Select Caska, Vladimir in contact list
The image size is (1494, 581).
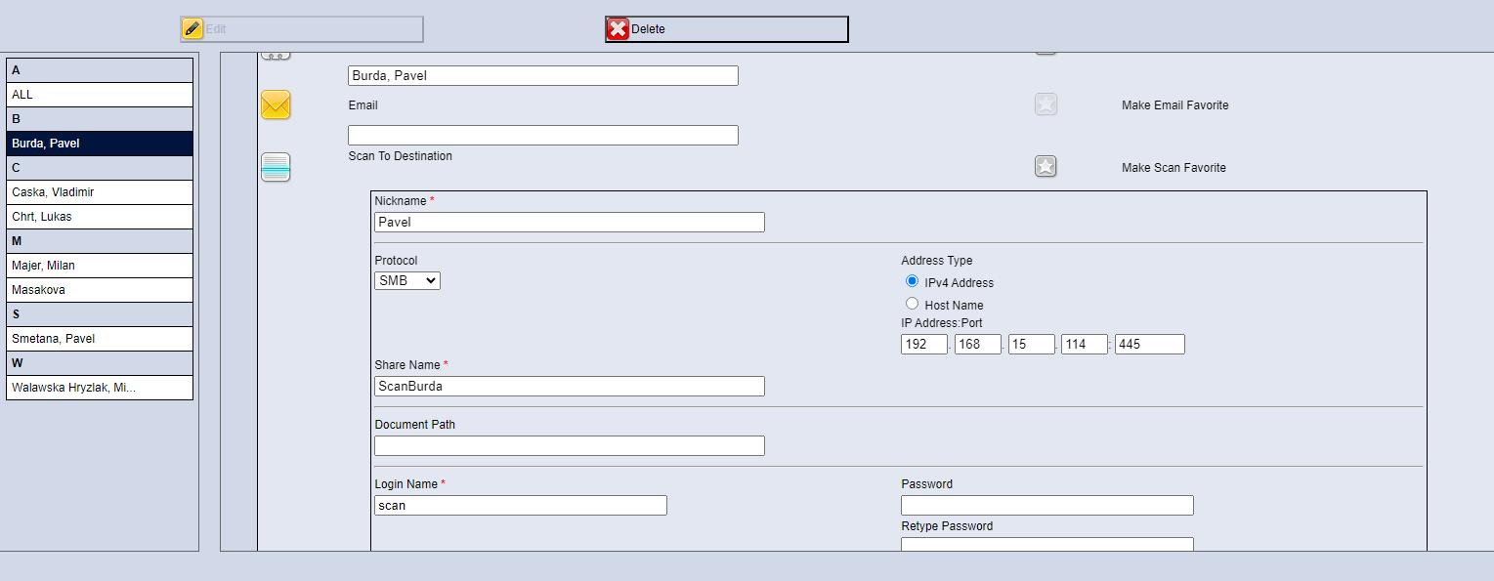(x=100, y=192)
